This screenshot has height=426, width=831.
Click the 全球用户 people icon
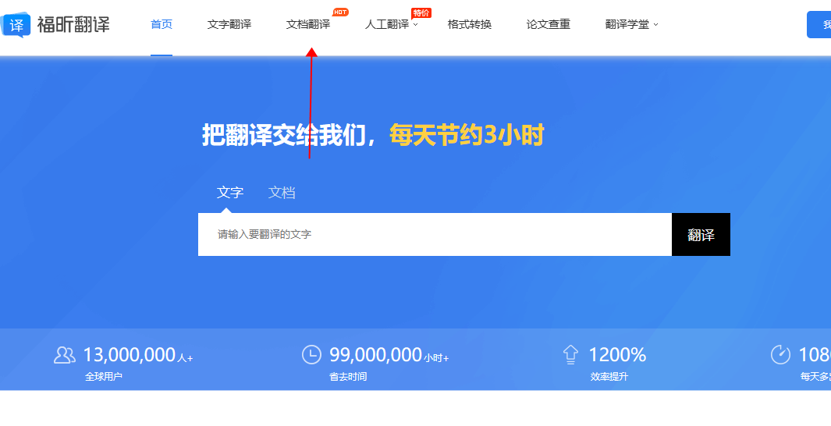pyautogui.click(x=65, y=354)
